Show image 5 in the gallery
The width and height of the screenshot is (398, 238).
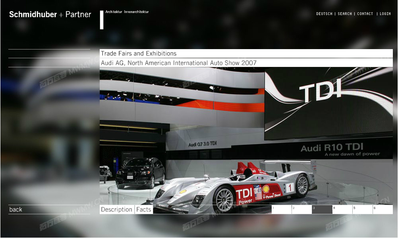click(x=363, y=209)
